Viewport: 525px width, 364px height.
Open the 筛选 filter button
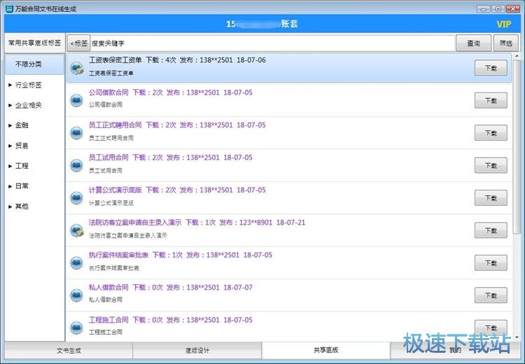(505, 43)
